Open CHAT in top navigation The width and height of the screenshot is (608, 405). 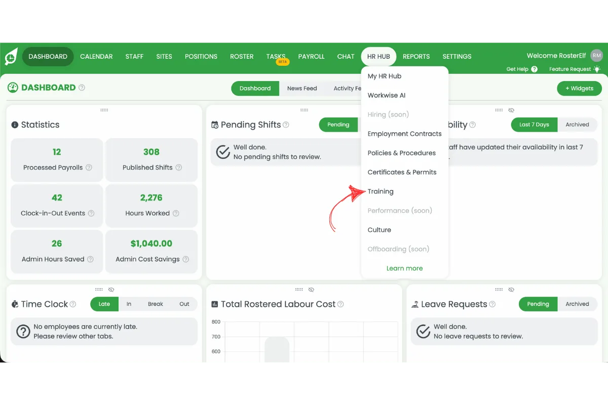pyautogui.click(x=346, y=57)
